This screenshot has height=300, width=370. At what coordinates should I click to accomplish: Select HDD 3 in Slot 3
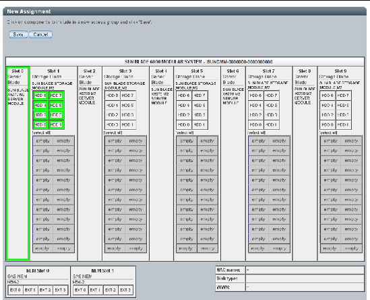coord(128,115)
